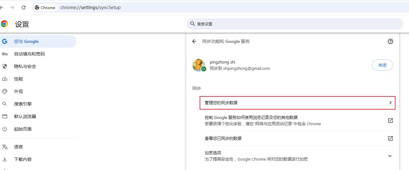Click the browser reload icon

pos(24,8)
